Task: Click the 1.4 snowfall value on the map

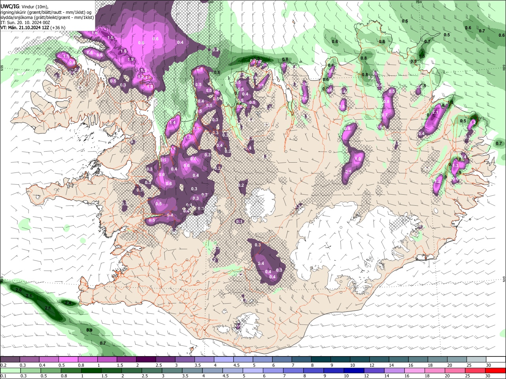Action: tap(172, 123)
